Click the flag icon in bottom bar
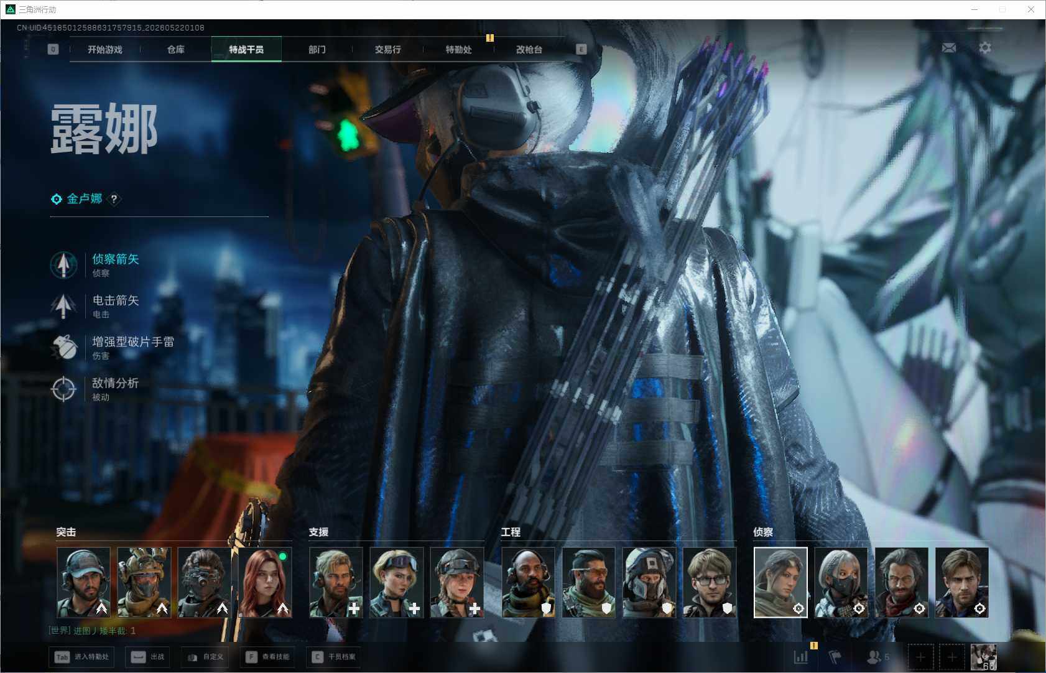The height and width of the screenshot is (673, 1046). coord(835,657)
